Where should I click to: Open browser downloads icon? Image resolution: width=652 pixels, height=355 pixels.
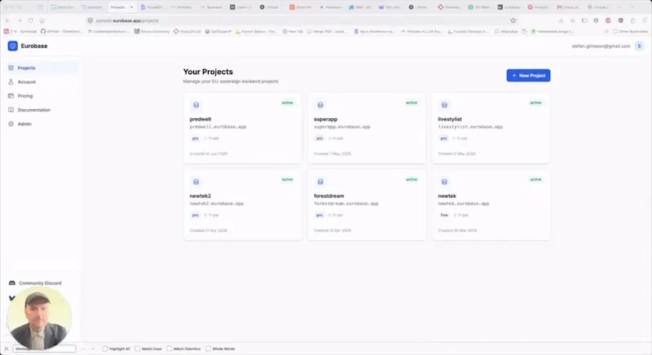click(x=561, y=20)
